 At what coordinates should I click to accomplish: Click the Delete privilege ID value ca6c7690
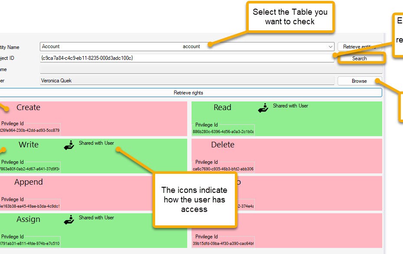[223, 169]
